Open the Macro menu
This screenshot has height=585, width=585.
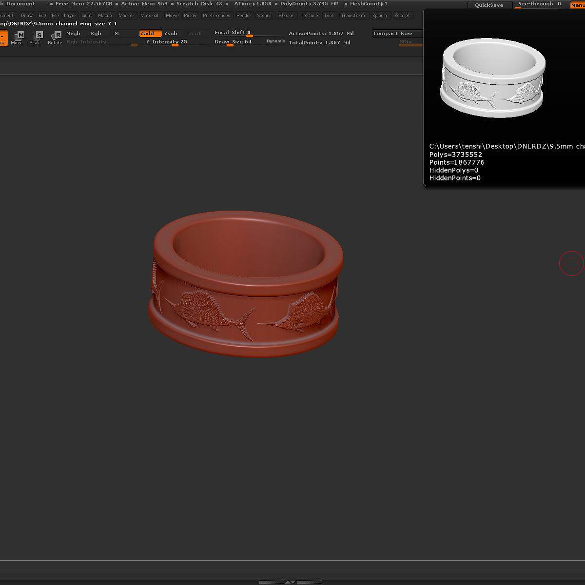pyautogui.click(x=105, y=16)
